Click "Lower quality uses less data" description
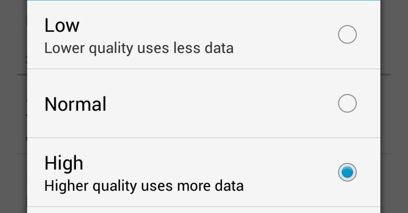 [x=139, y=48]
